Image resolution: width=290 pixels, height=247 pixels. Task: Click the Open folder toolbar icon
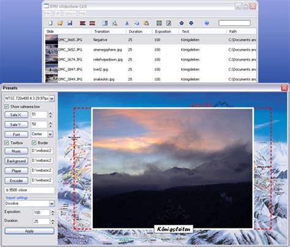pyautogui.click(x=60, y=23)
